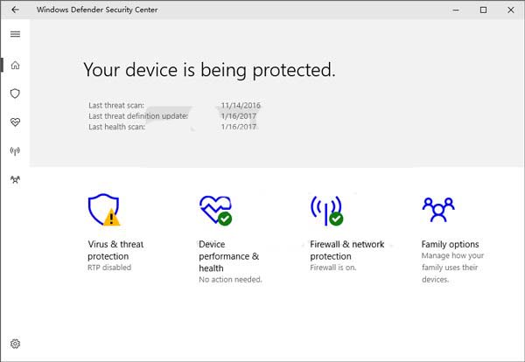The width and height of the screenshot is (525, 362).
Task: Click the 11/14/2016 scan date
Action: pyautogui.click(x=241, y=106)
